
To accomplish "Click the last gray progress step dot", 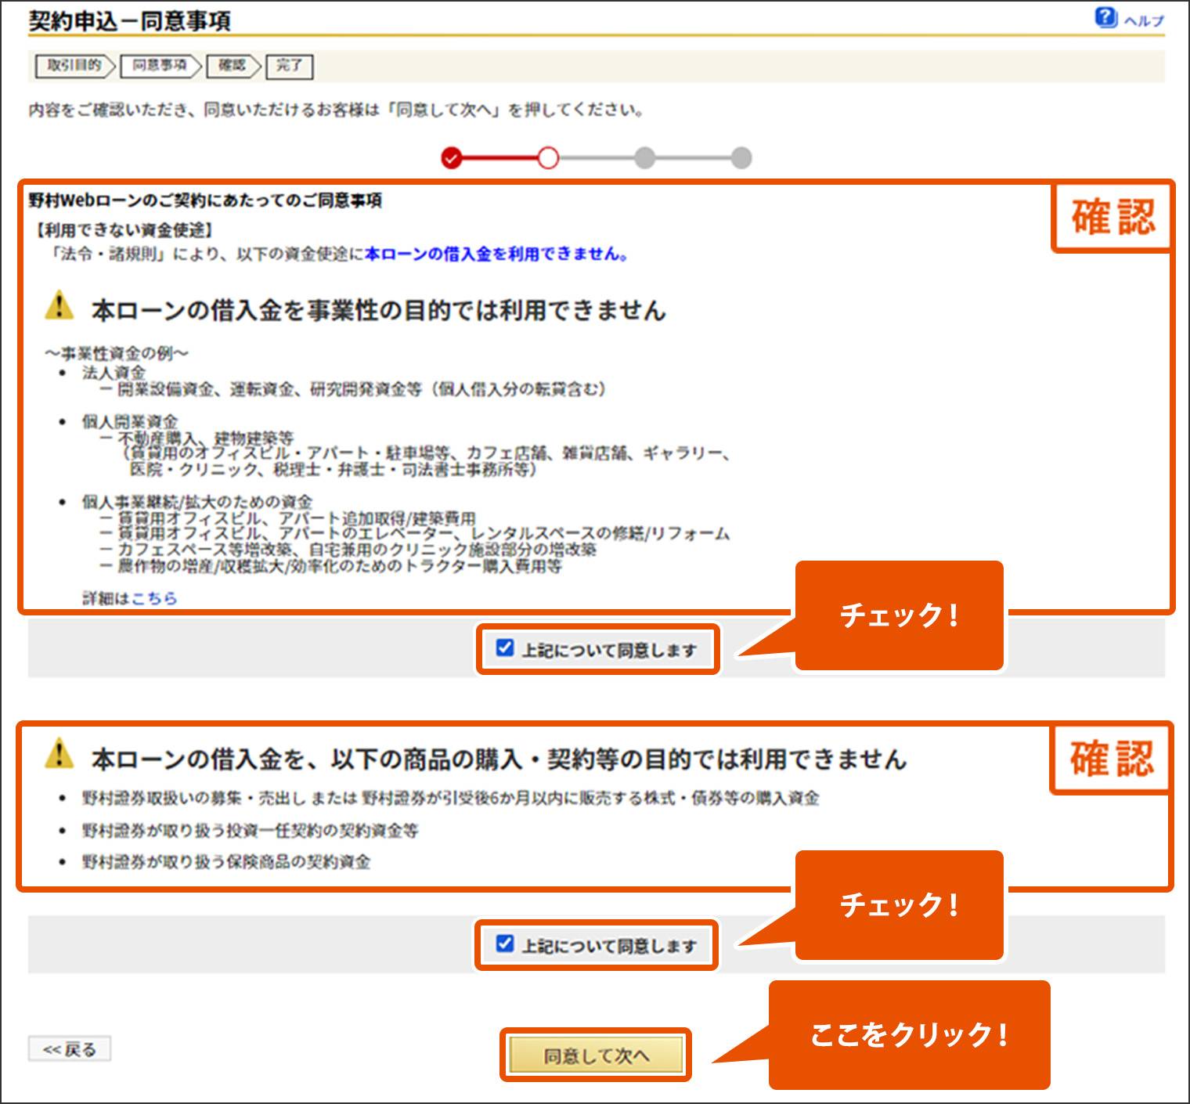I will (741, 158).
